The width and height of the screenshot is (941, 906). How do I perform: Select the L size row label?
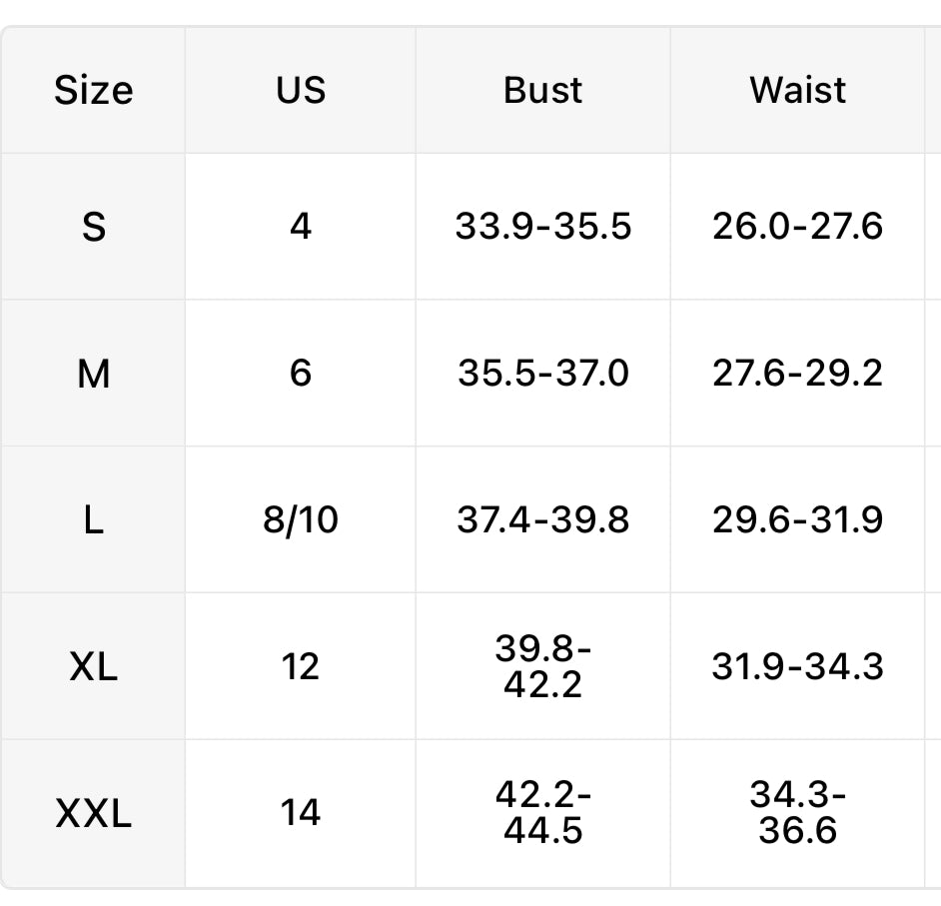point(93,520)
